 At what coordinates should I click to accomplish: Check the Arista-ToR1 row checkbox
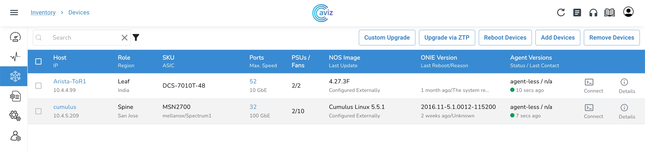38,86
